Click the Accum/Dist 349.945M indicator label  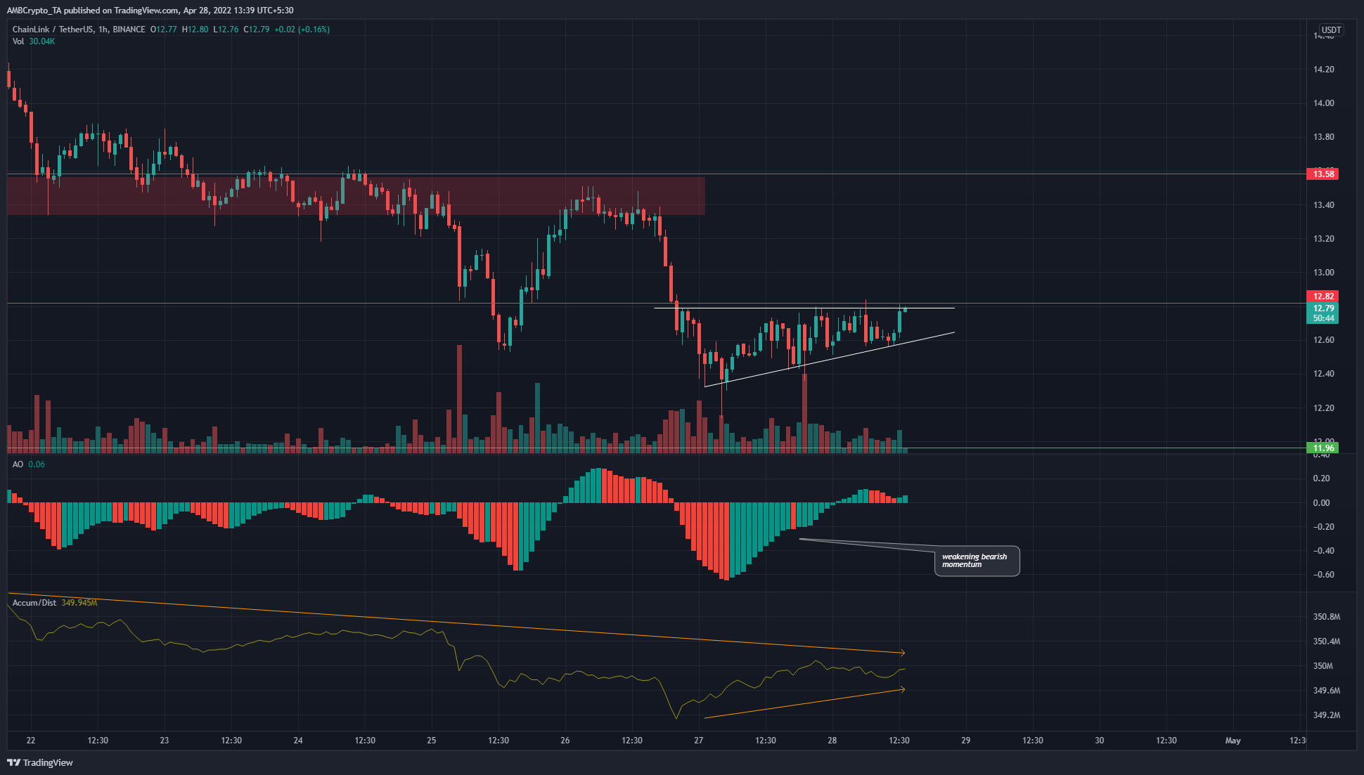[x=55, y=603]
